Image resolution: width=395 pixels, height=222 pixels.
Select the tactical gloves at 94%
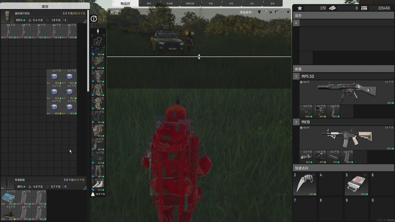point(98,131)
